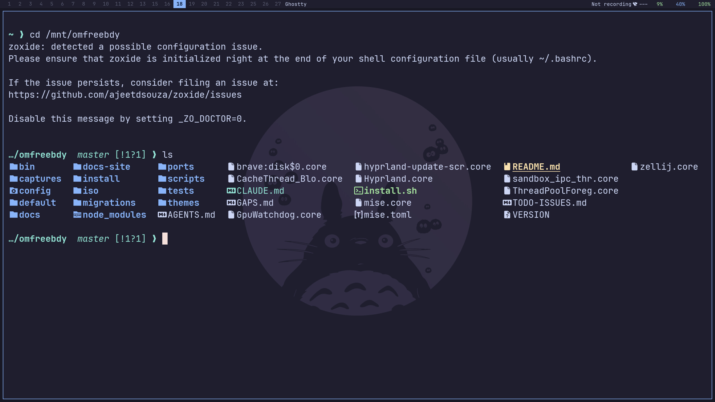
Task: Switch to workspace 1
Action: [9, 4]
